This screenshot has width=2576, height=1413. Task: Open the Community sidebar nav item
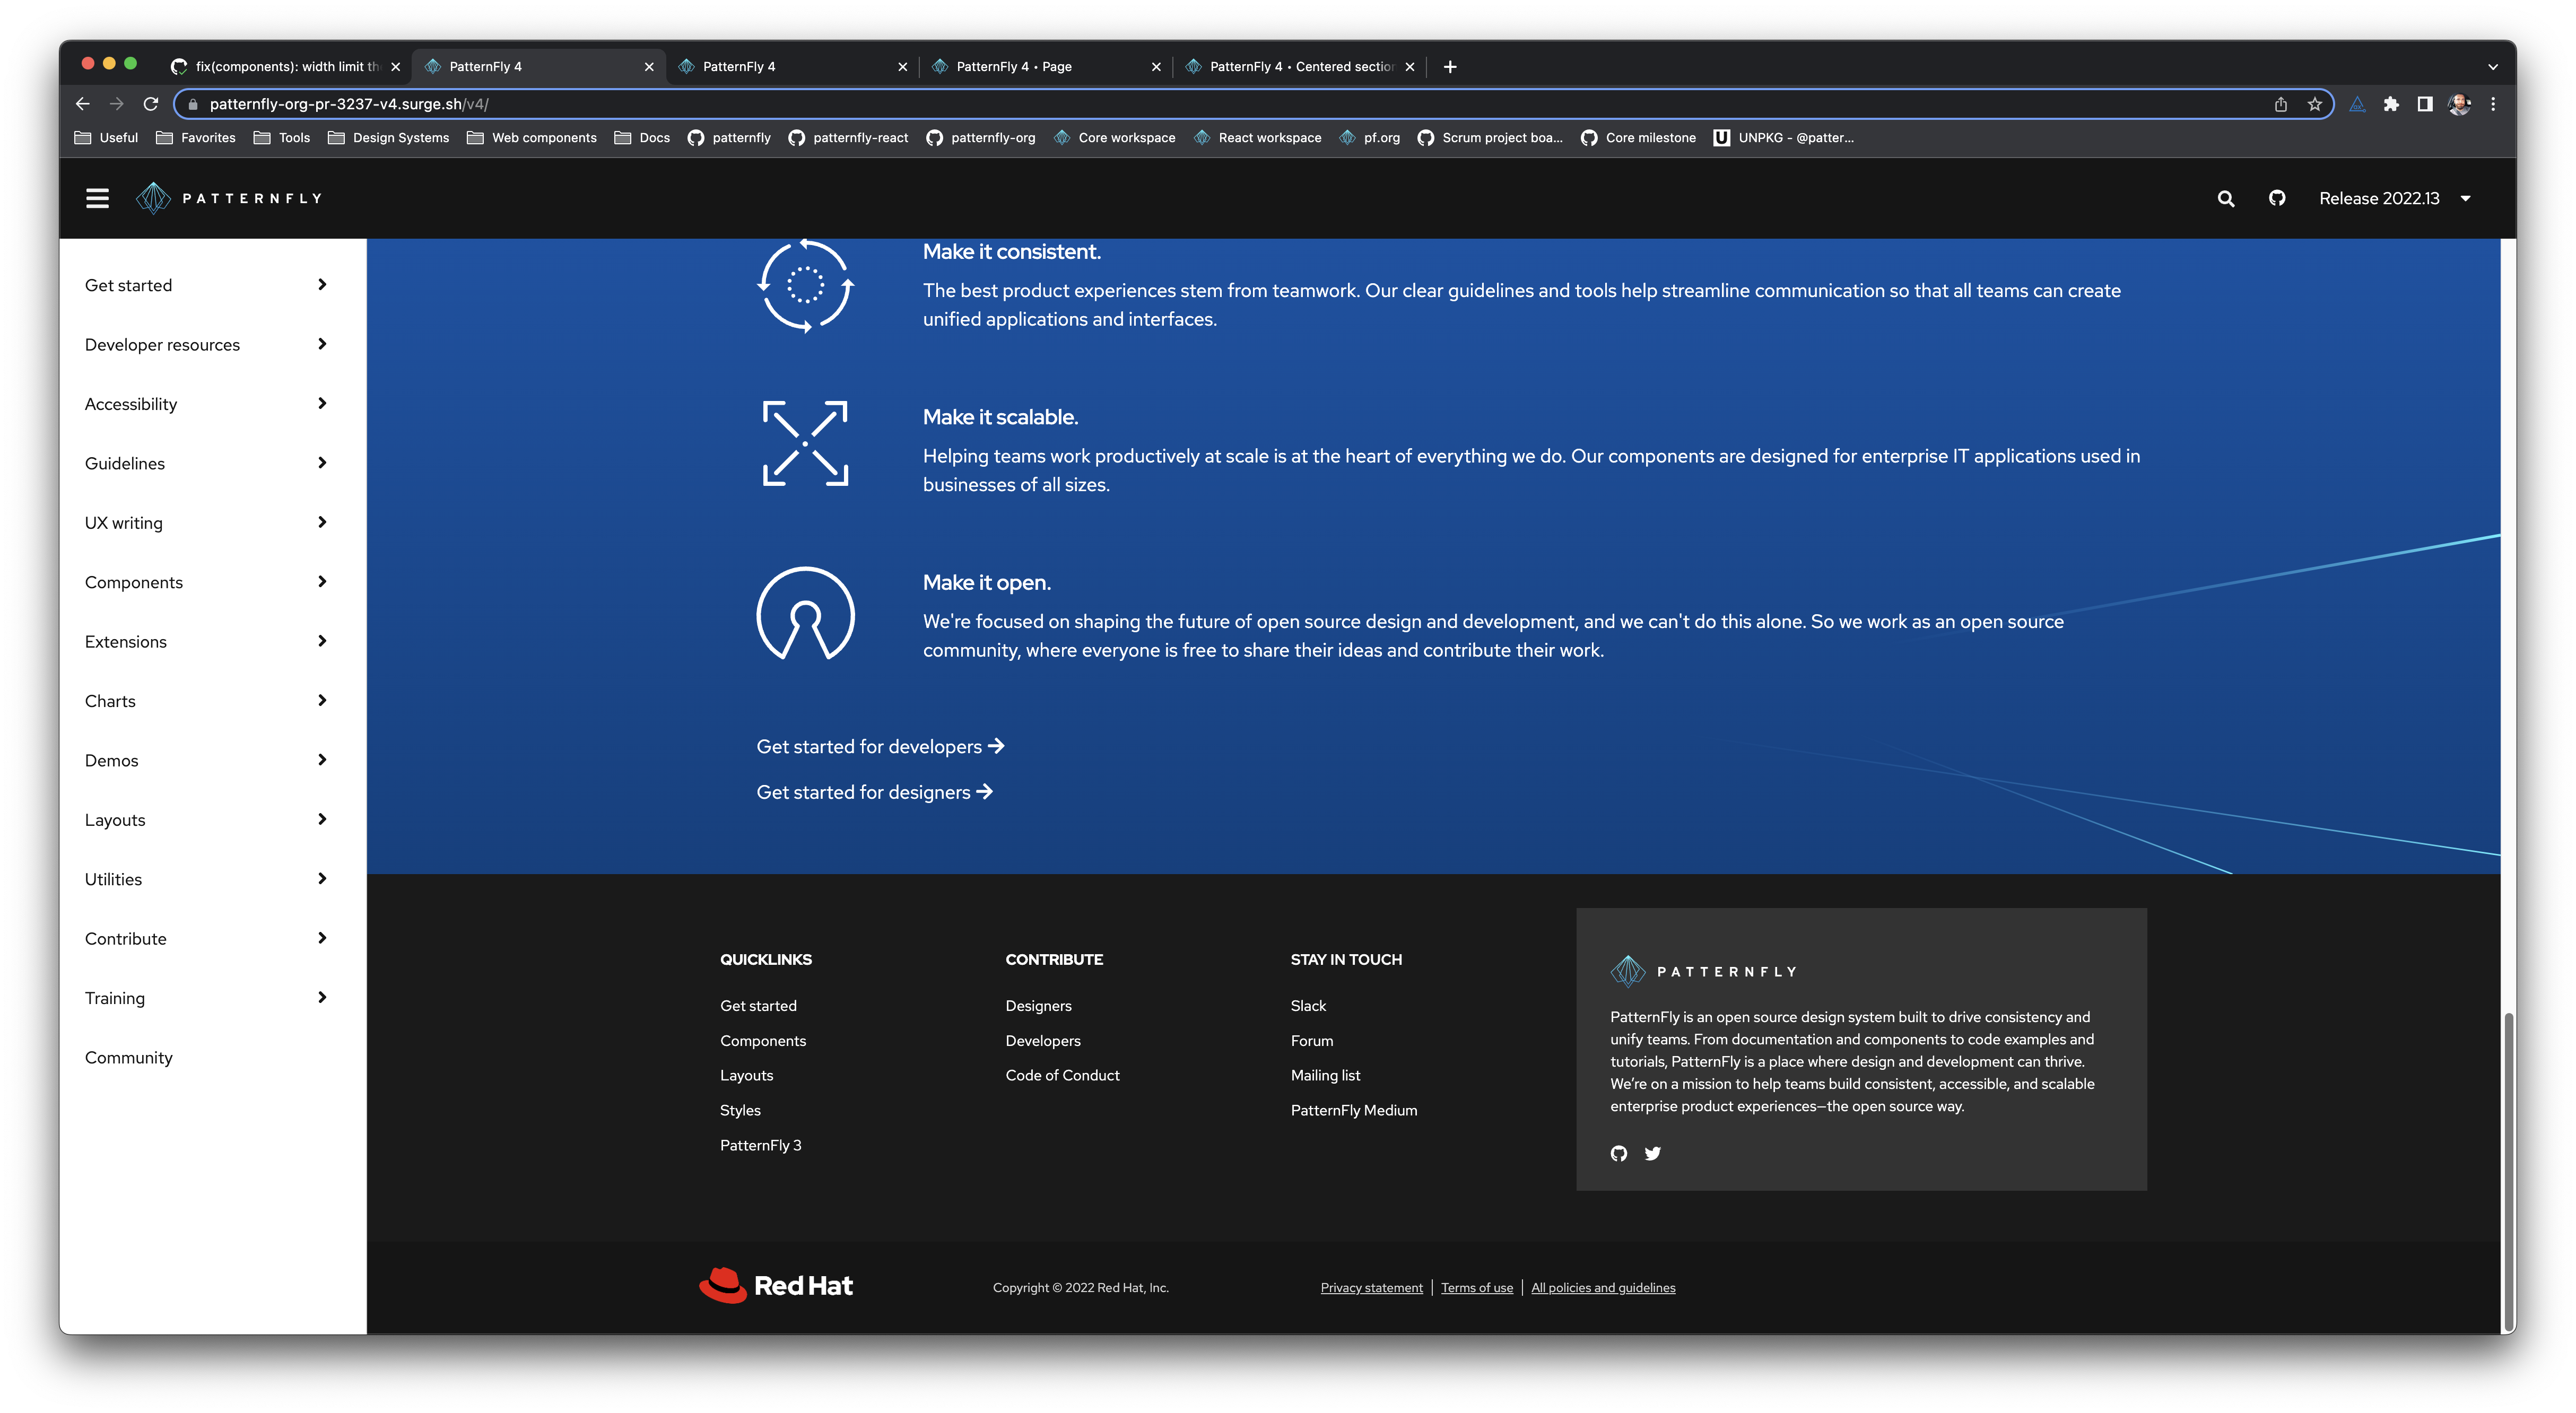click(129, 1058)
